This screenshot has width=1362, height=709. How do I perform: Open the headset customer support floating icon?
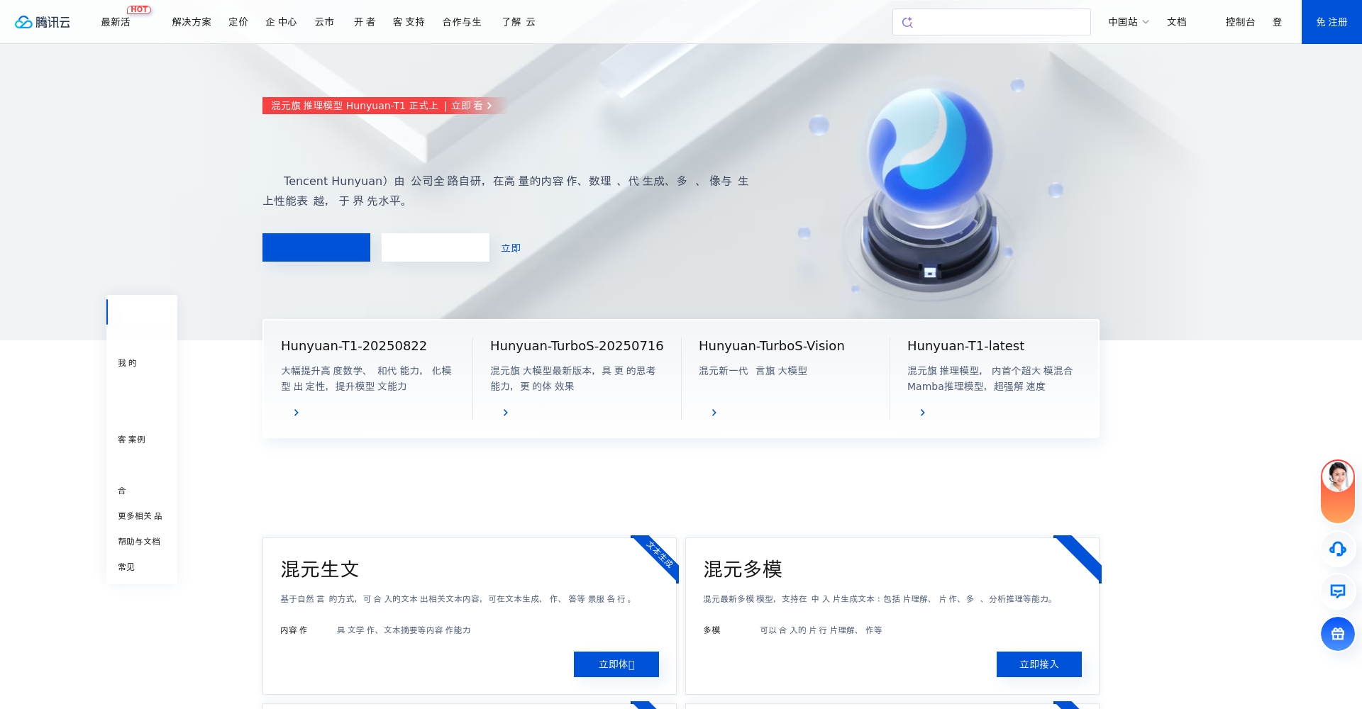(1338, 549)
